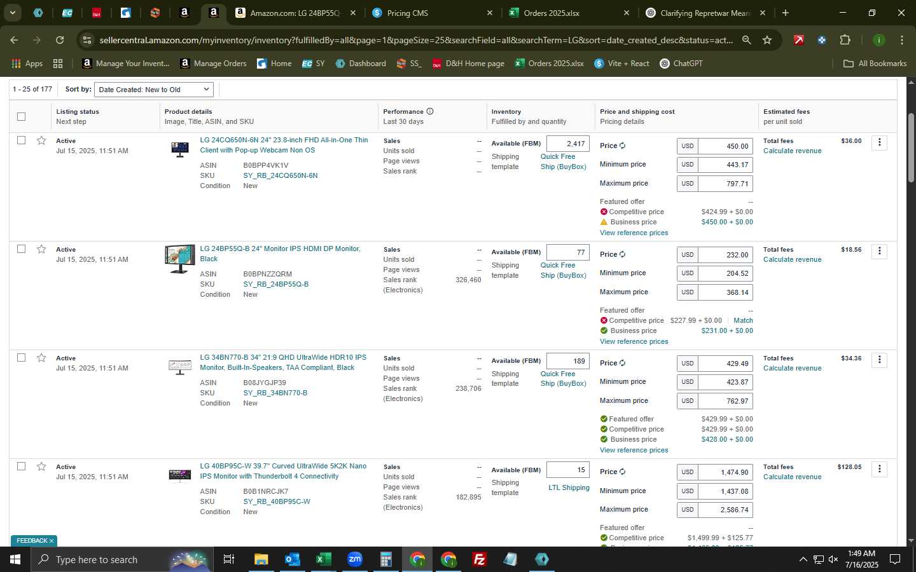Edit the maximum price field showing 2,586.74
916x572 pixels.
tap(725, 510)
